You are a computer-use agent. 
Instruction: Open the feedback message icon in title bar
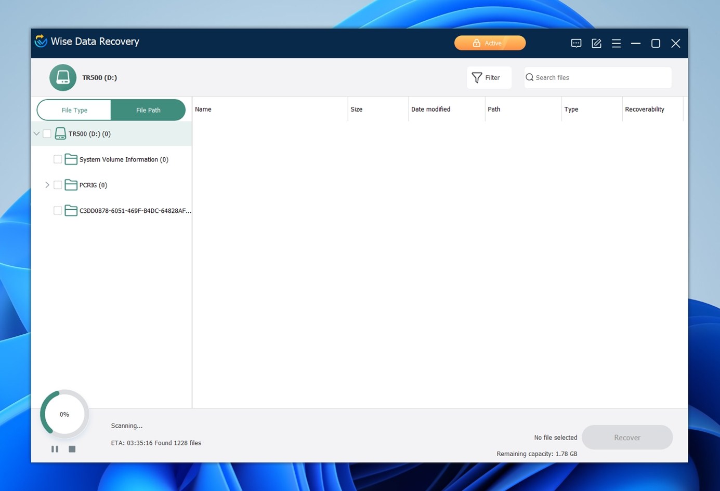pos(576,44)
